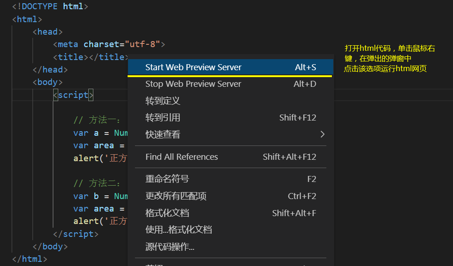Select Start Web Preview Server menu option
The width and height of the screenshot is (453, 266).
click(x=193, y=67)
